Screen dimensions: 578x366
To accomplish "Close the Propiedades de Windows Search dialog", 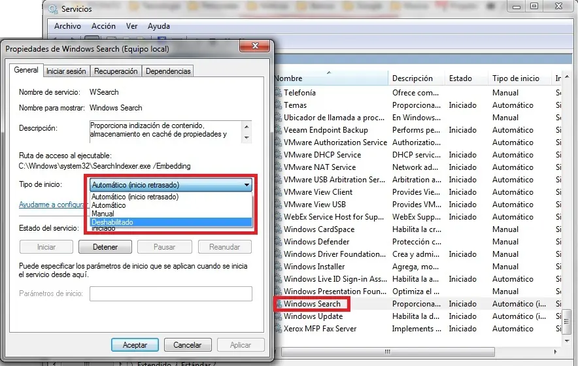I will [x=255, y=46].
